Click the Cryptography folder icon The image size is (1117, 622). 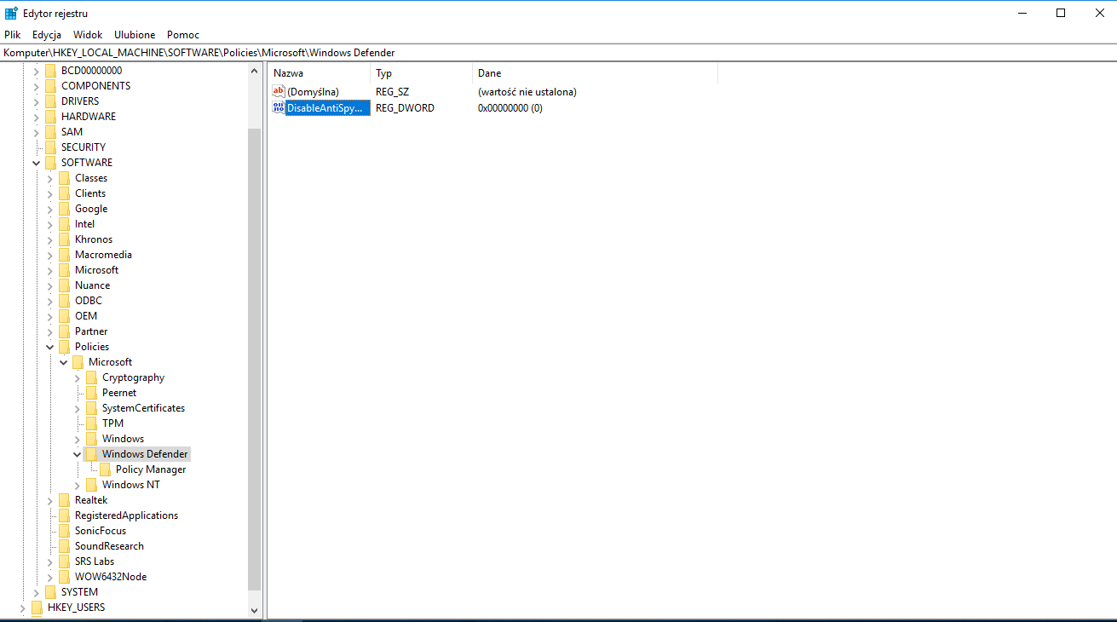91,377
